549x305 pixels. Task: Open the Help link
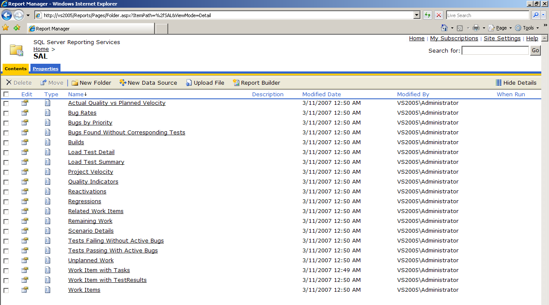(x=532, y=38)
